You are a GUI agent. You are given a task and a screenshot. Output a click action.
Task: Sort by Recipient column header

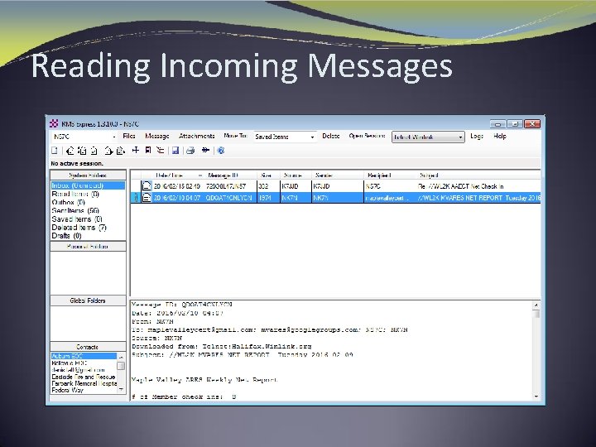pyautogui.click(x=390, y=175)
